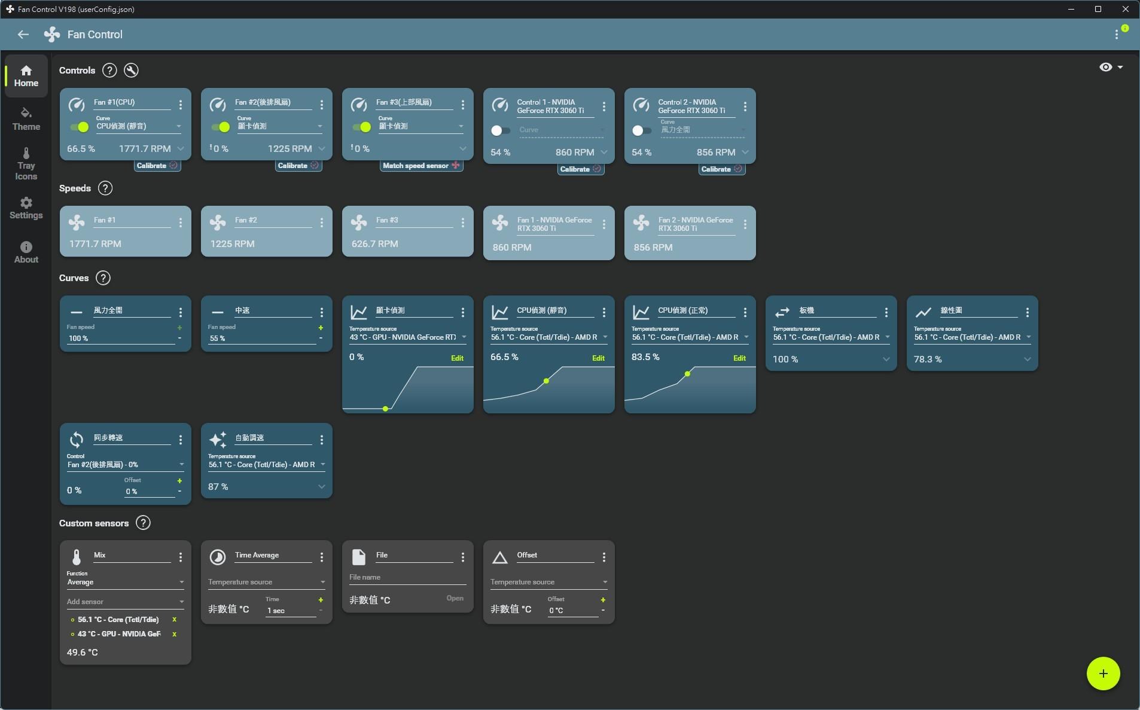Expand the Fan #1(CPU) card details chevron

[181, 149]
